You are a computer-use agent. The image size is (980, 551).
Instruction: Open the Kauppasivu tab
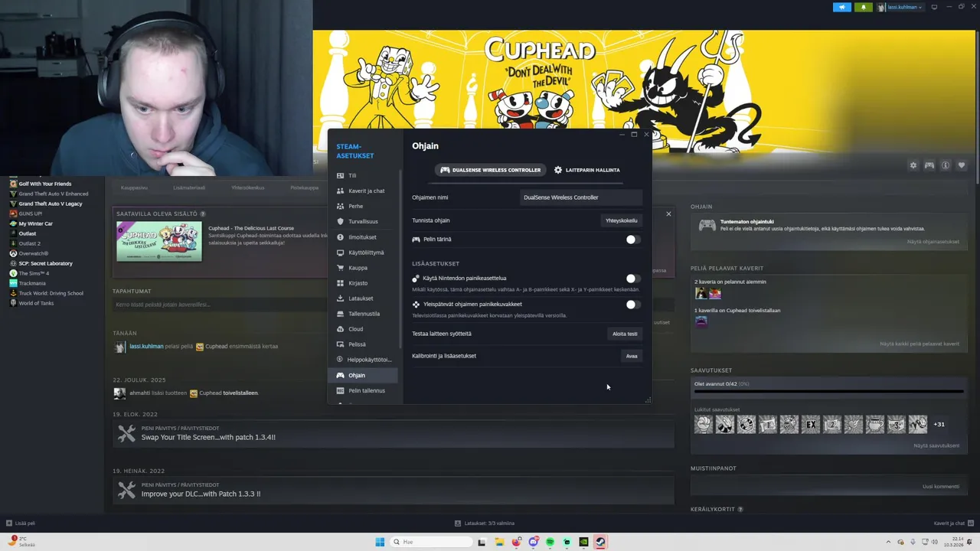pos(134,187)
